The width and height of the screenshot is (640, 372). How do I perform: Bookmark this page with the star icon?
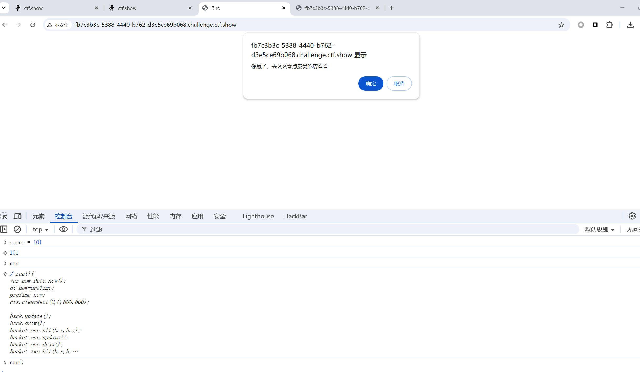coord(561,25)
